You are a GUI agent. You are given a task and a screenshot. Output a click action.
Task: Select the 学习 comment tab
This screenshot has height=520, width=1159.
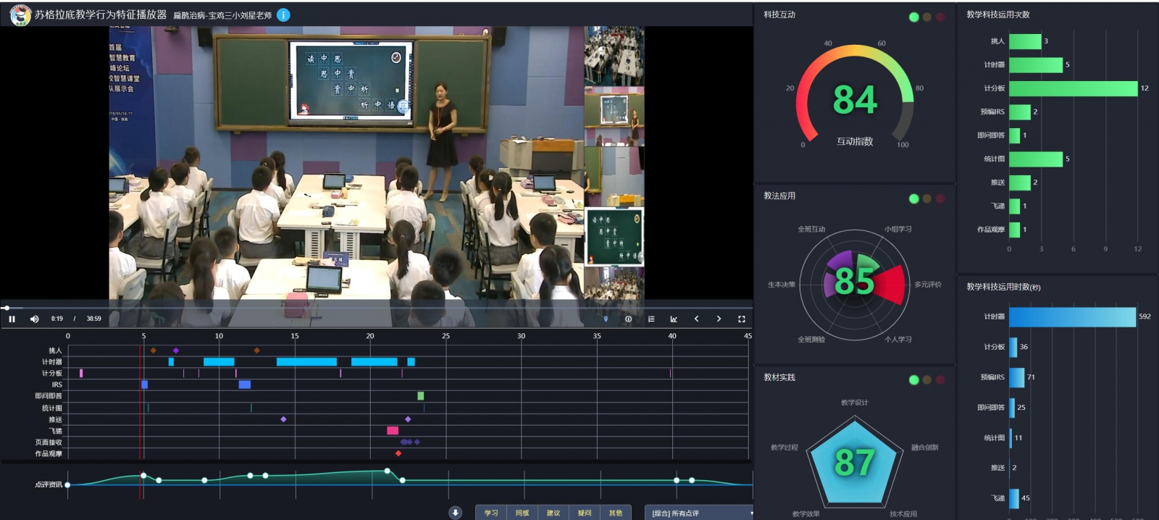pos(491,513)
